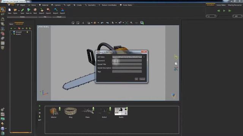The height and width of the screenshot is (136, 243).
Task: Click the gear settings icon in left sidebar
Action: (3, 110)
